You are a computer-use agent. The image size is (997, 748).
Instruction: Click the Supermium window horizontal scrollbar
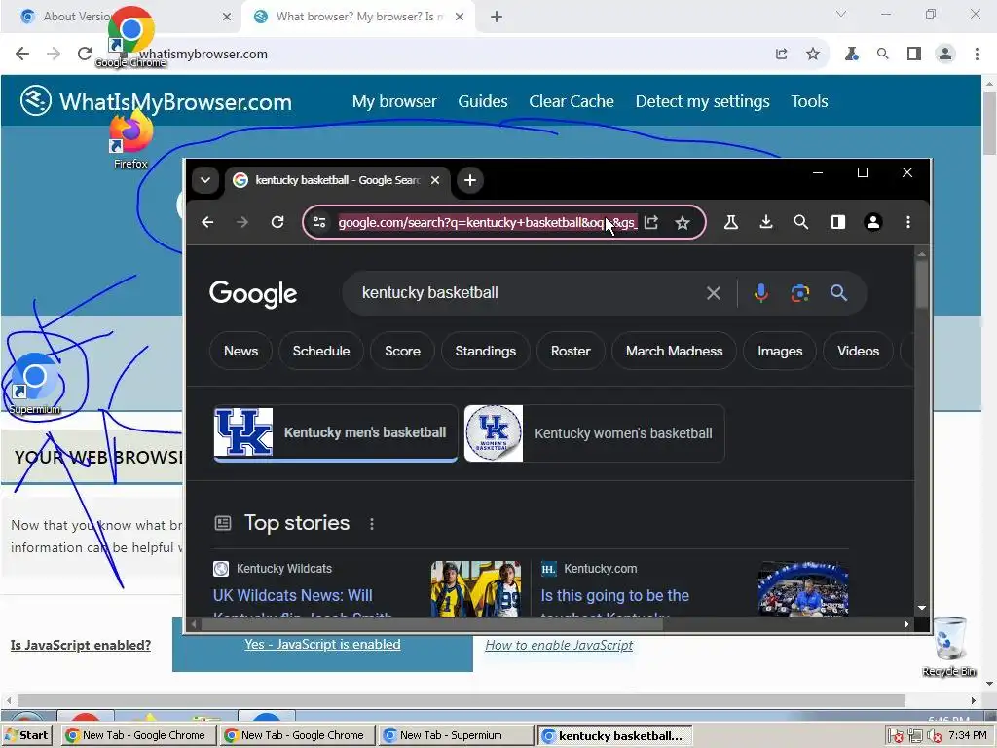click(x=432, y=624)
